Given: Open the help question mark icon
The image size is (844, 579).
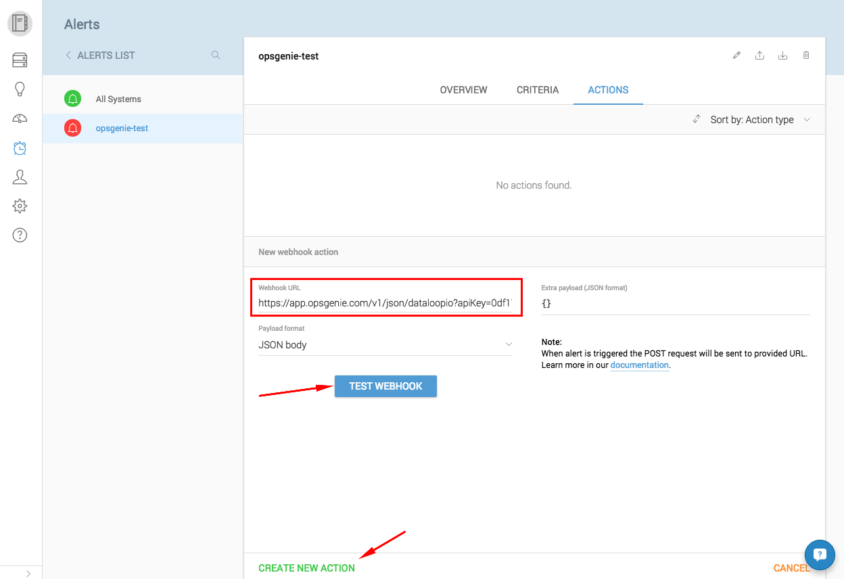Looking at the screenshot, I should 20,235.
